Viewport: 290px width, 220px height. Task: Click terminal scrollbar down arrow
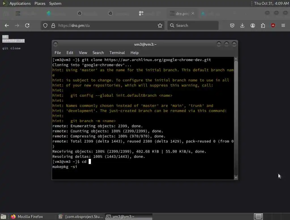tap(236, 178)
